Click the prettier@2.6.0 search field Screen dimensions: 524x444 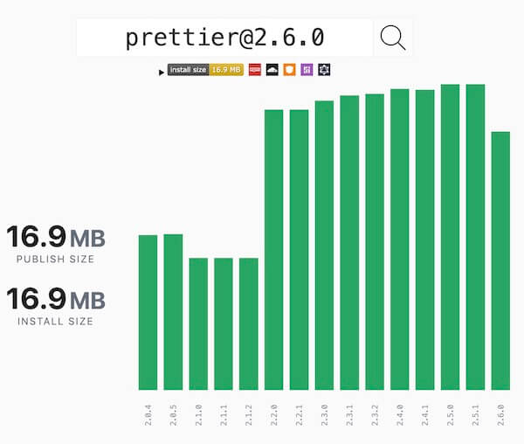pos(224,38)
